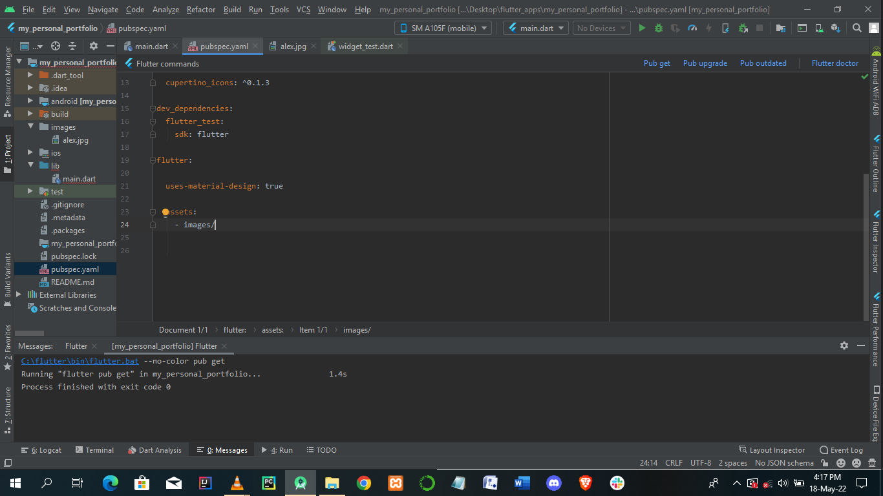Image resolution: width=883 pixels, height=496 pixels.
Task: Click the yellow lightbulb intention icon
Action: pos(165,212)
